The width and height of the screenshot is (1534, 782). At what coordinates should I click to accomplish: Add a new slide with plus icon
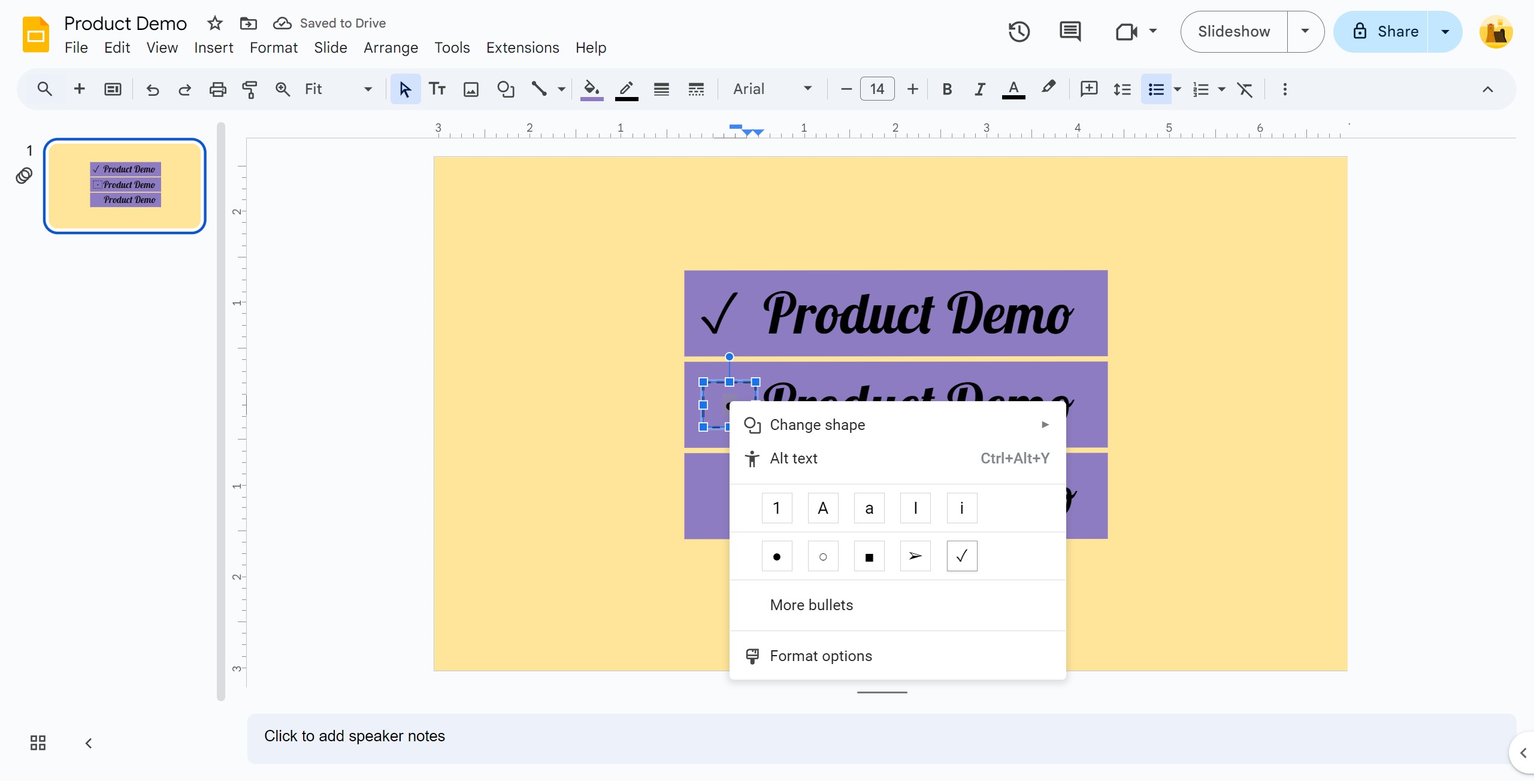[x=79, y=89]
